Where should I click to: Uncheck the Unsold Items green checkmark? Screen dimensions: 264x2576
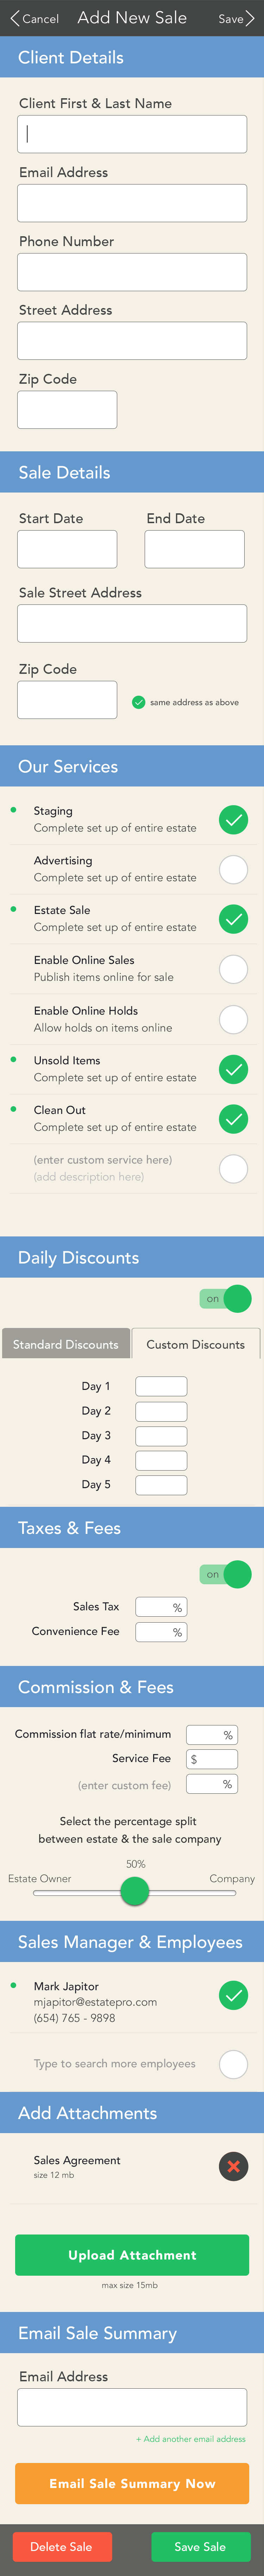coord(233,1069)
